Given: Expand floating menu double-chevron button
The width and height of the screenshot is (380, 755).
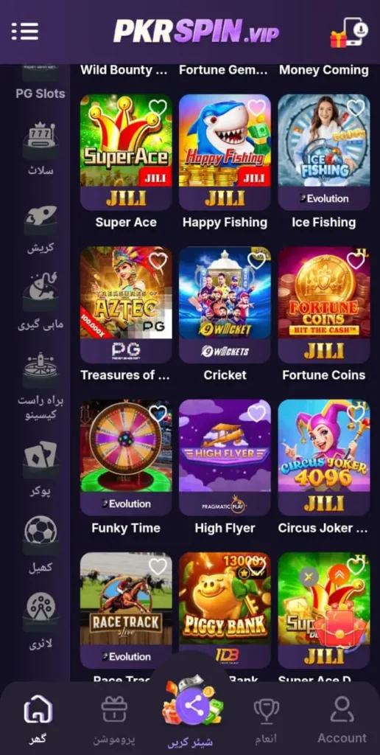Looking at the screenshot, I should pyautogui.click(x=339, y=574).
